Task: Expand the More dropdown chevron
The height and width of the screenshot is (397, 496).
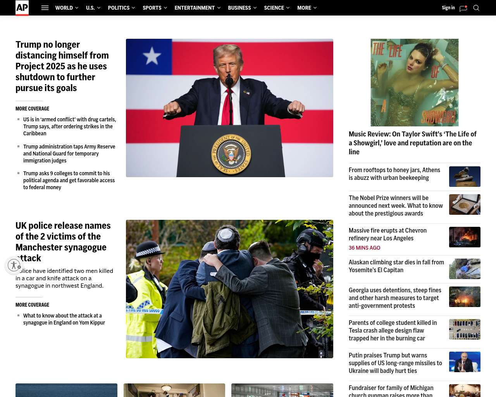Action: point(315,8)
